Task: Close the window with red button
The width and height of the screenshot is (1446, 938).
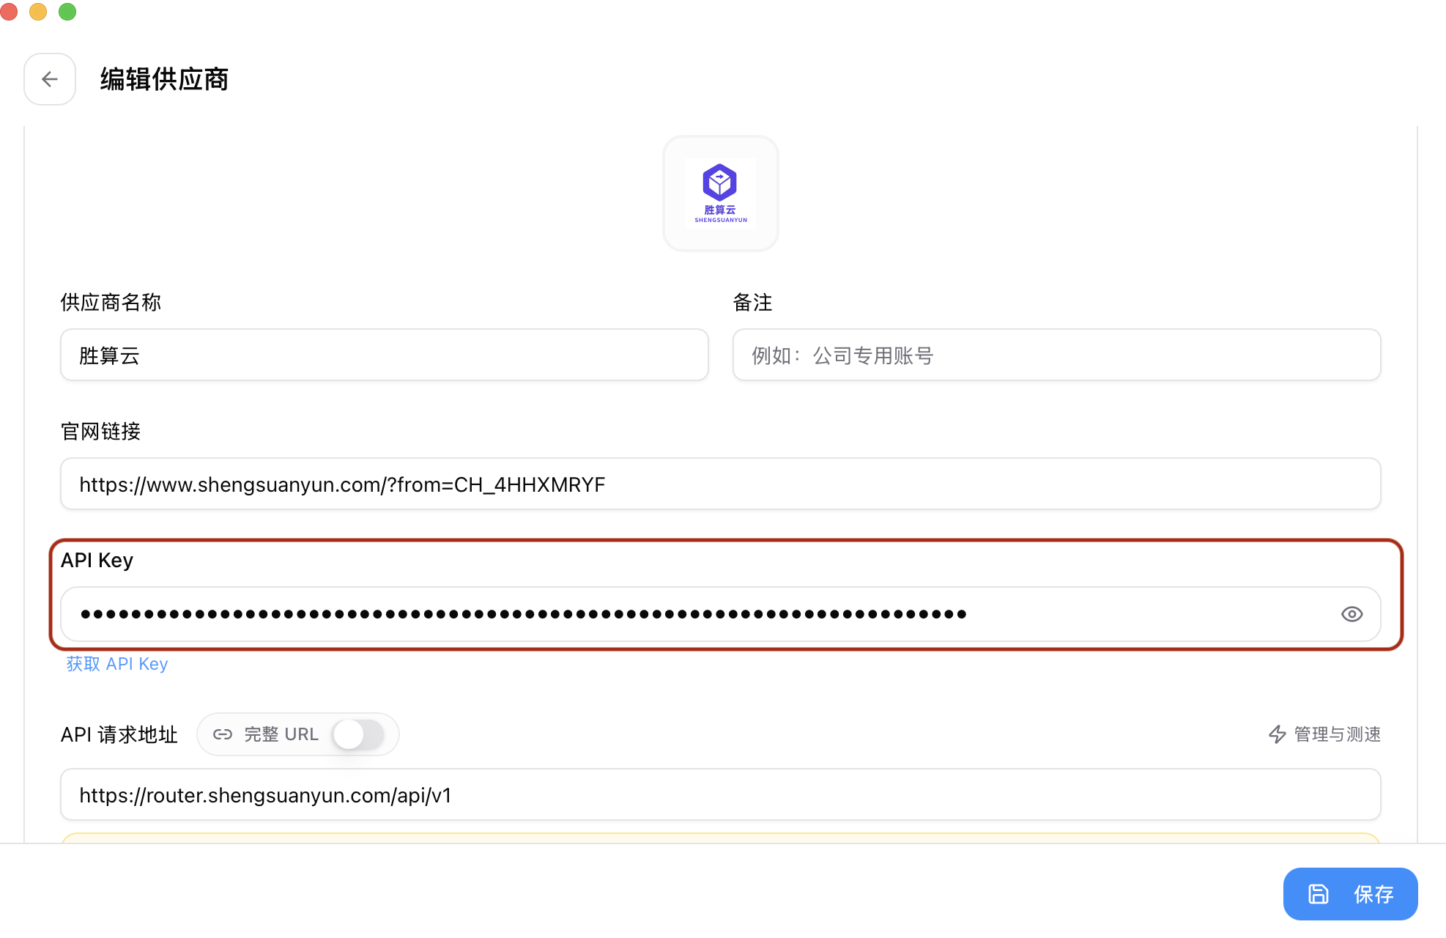Action: (9, 12)
